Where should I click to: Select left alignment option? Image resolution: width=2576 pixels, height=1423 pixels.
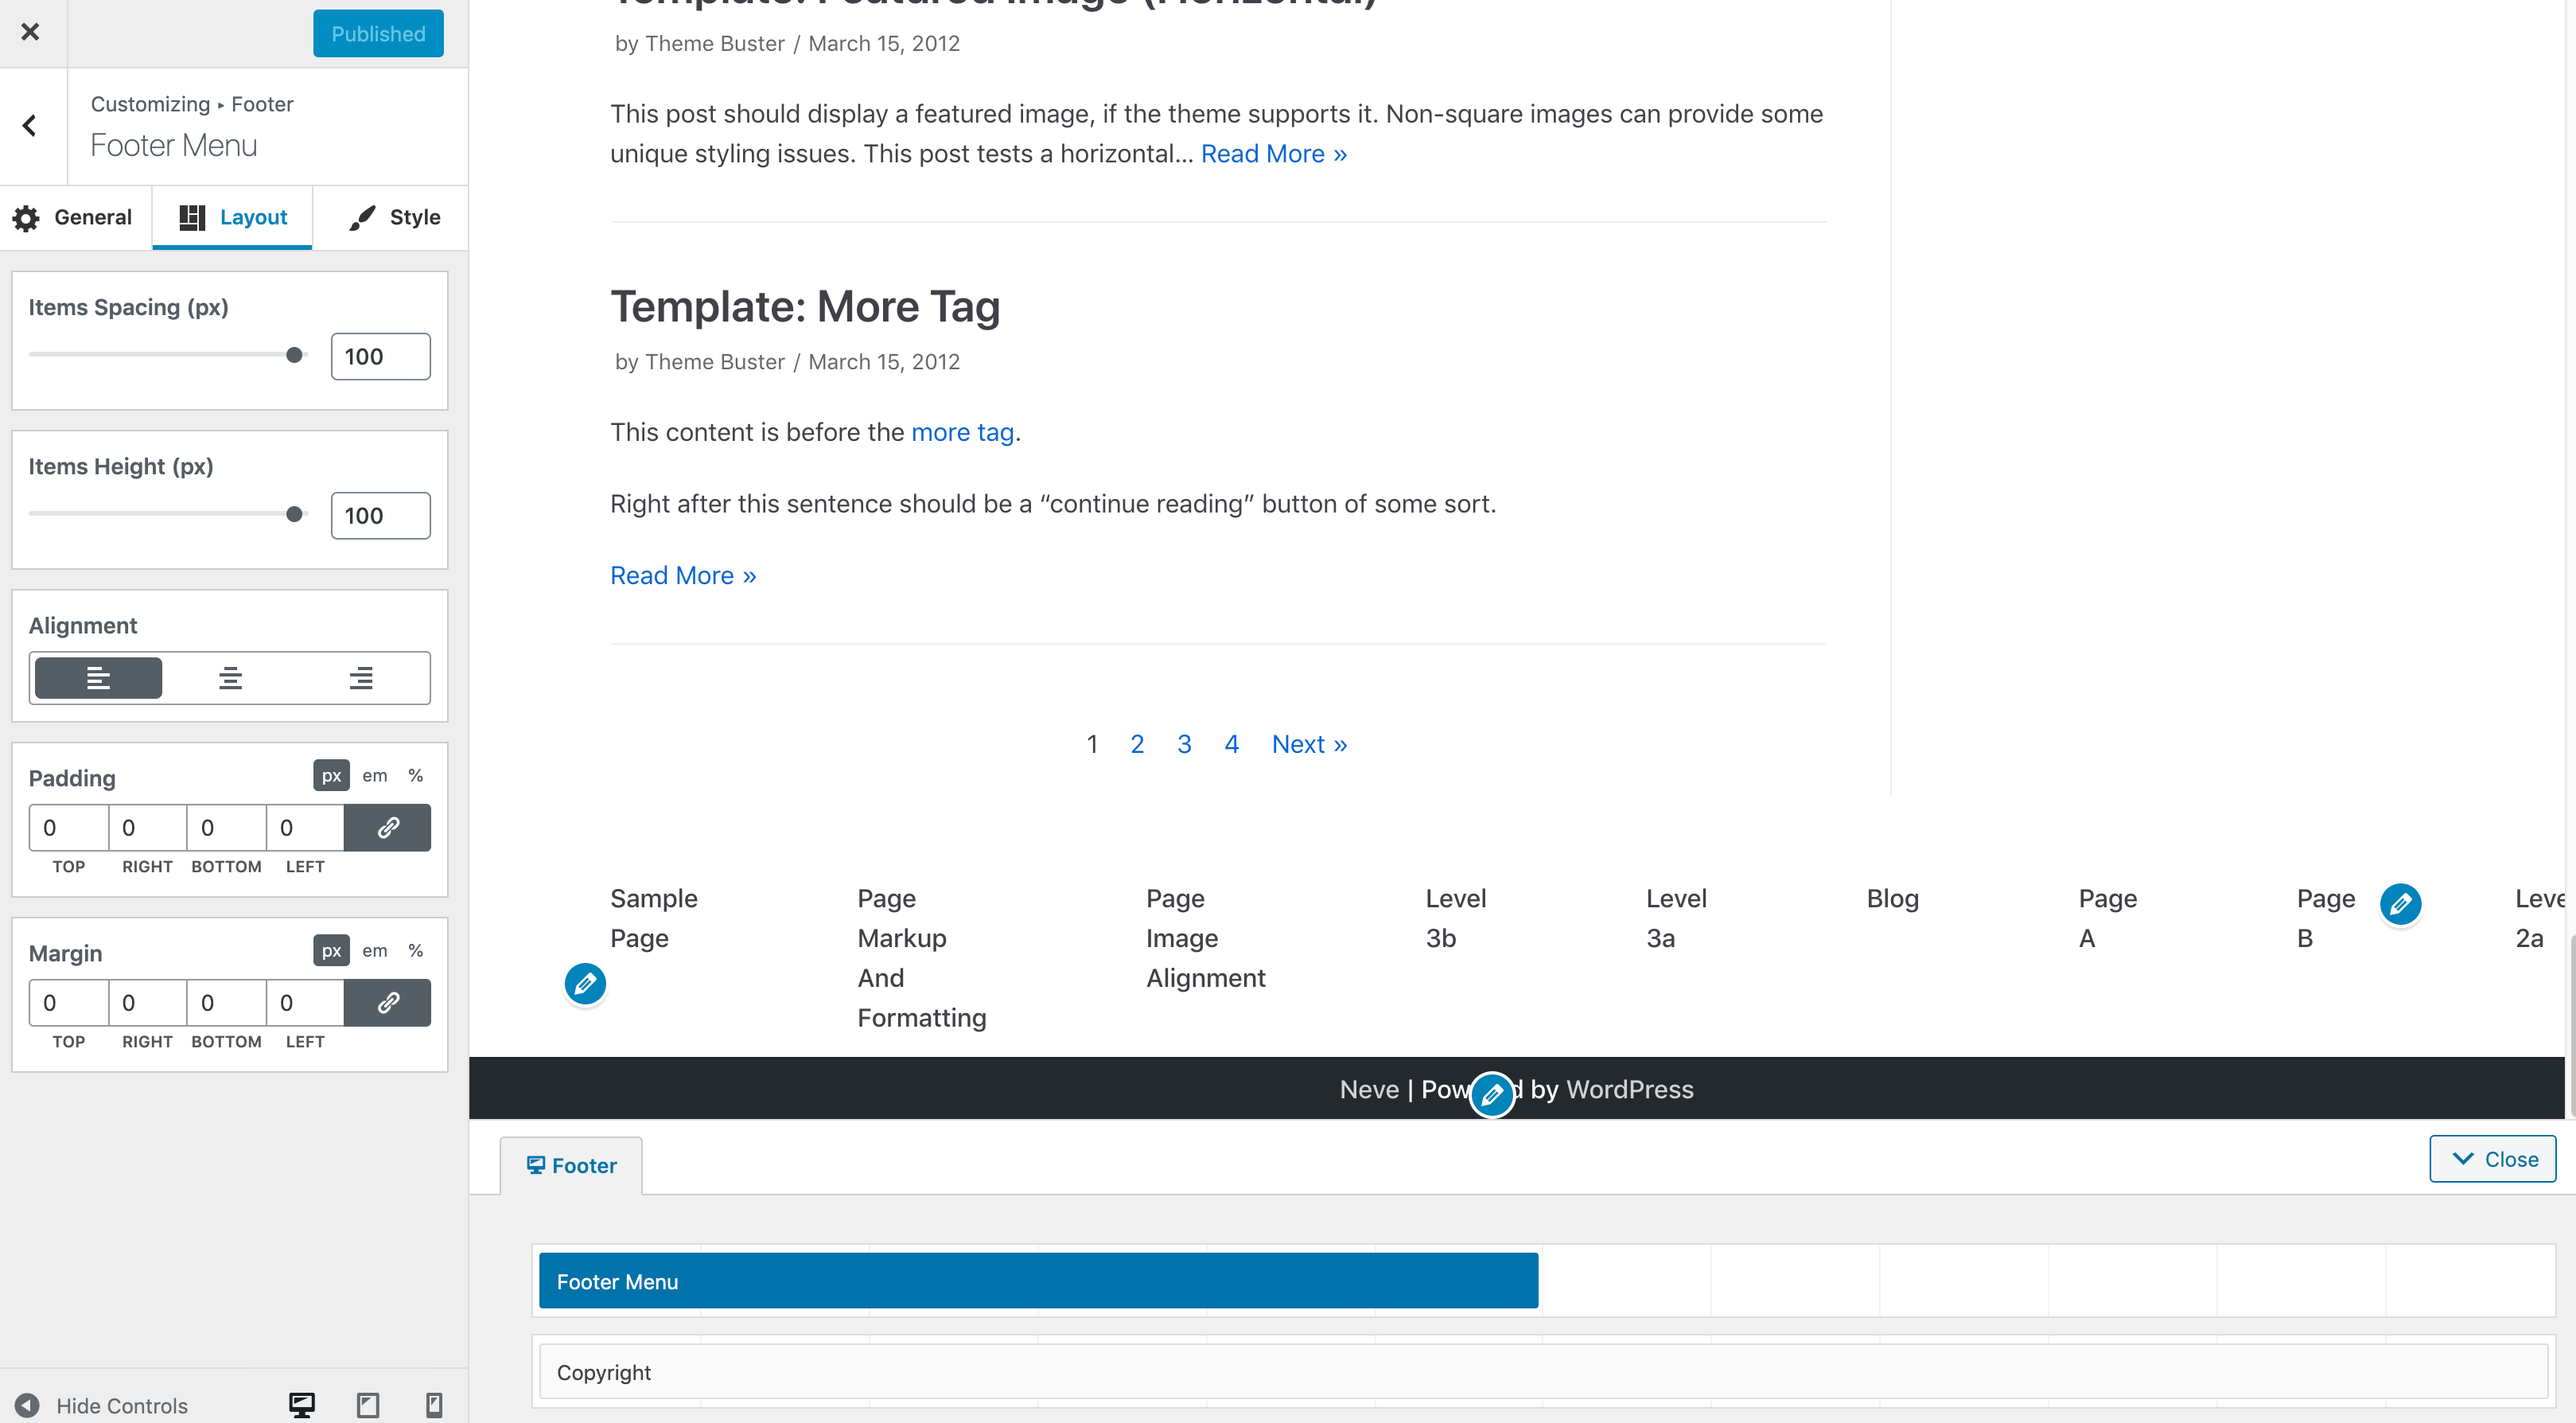[97, 677]
